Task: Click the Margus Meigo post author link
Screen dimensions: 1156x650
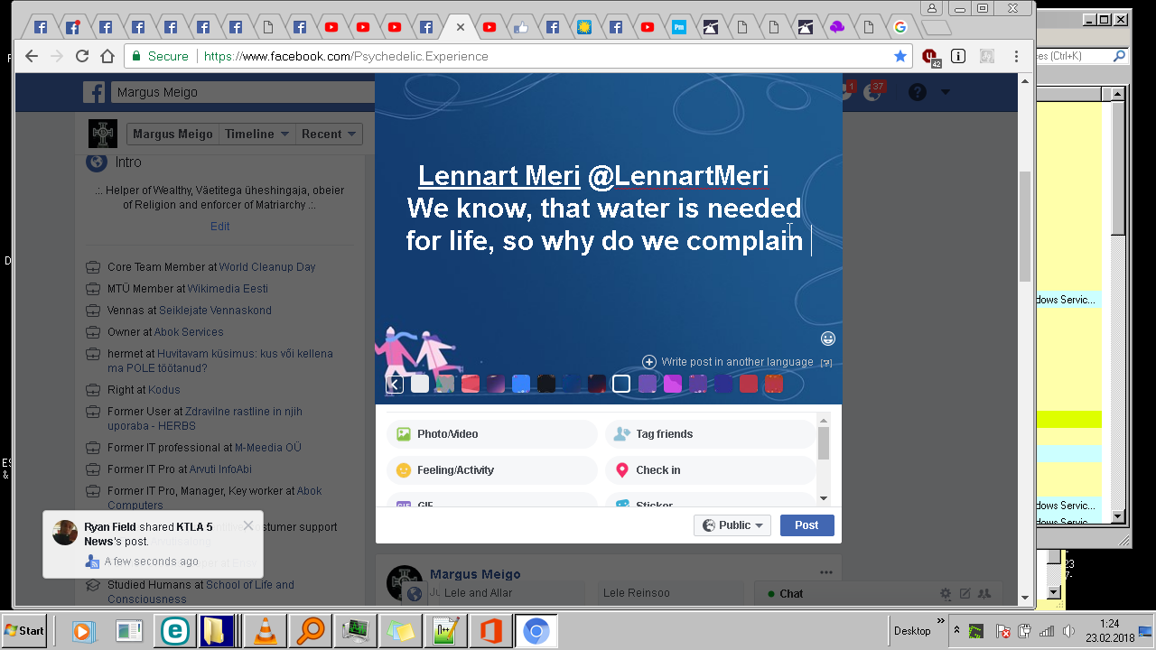Action: 475,574
